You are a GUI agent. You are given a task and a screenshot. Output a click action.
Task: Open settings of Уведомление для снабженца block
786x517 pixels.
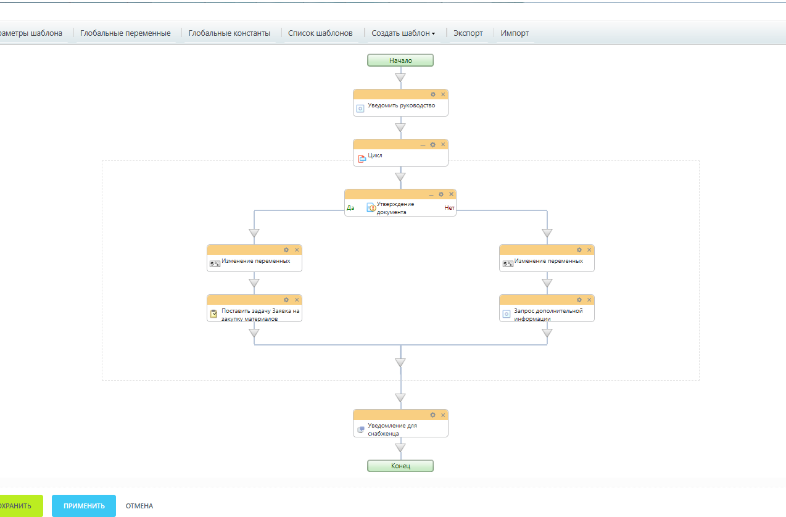[433, 415]
